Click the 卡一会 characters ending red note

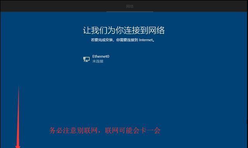tap(150, 131)
